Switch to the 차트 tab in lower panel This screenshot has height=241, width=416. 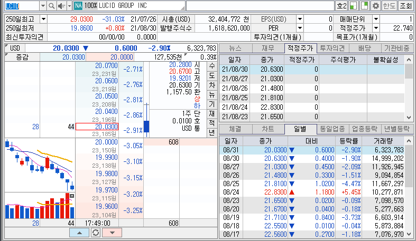268,129
